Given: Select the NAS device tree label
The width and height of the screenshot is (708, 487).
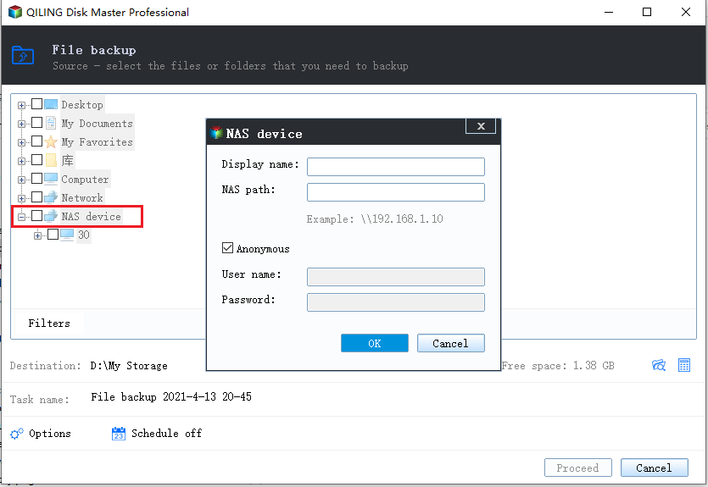Looking at the screenshot, I should click(92, 217).
